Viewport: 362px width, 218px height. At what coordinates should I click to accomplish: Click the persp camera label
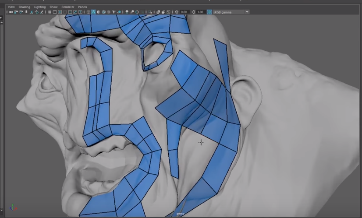(x=180, y=214)
